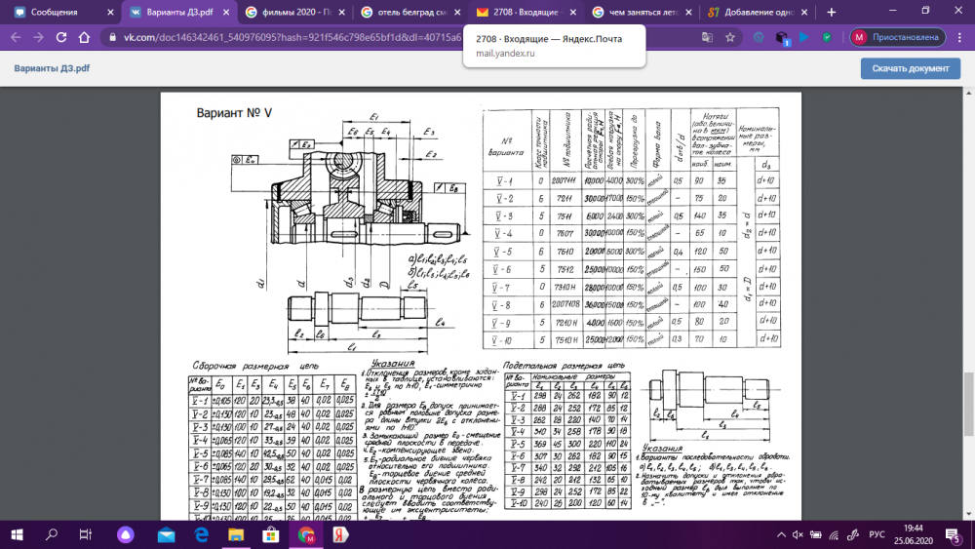Open File Explorer from the taskbar
Image resolution: width=975 pixels, height=549 pixels.
point(237,534)
